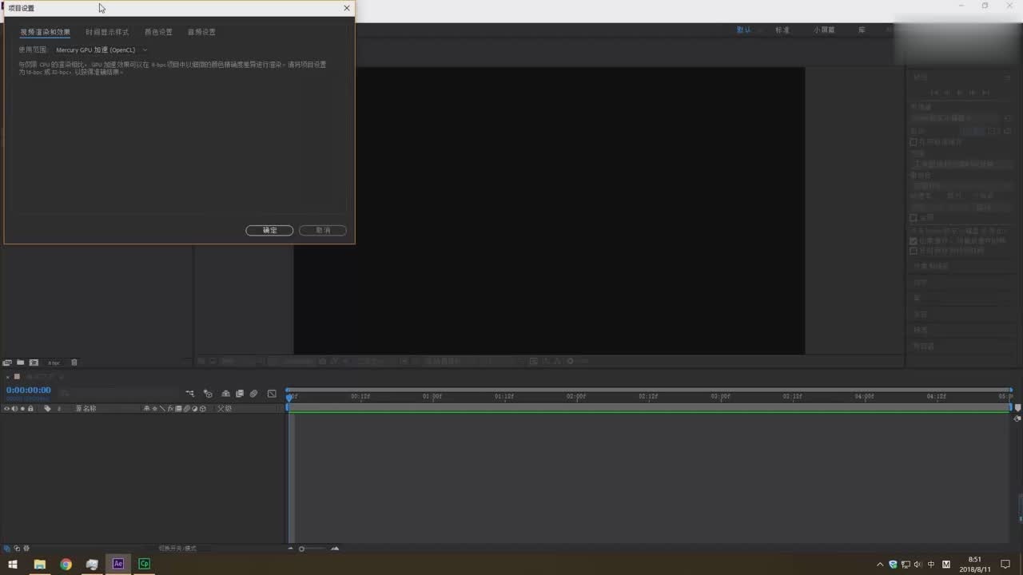Image resolution: width=1023 pixels, height=575 pixels.
Task: Open the Mercury GPU 加速 (OpenCL) dropdown
Action: [102, 50]
